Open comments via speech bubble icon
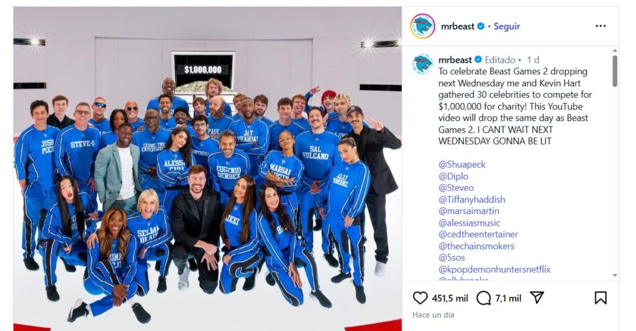The height and width of the screenshot is (331, 636). [x=483, y=298]
